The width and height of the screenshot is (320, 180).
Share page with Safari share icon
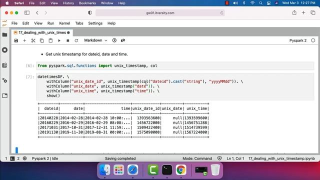(x=294, y=12)
